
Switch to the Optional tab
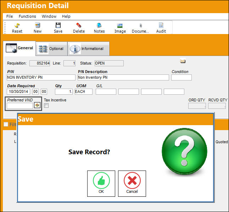pyautogui.click(x=51, y=49)
